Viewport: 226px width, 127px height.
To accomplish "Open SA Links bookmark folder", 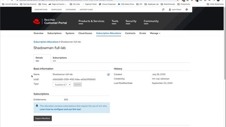I will (x=75, y=4).
